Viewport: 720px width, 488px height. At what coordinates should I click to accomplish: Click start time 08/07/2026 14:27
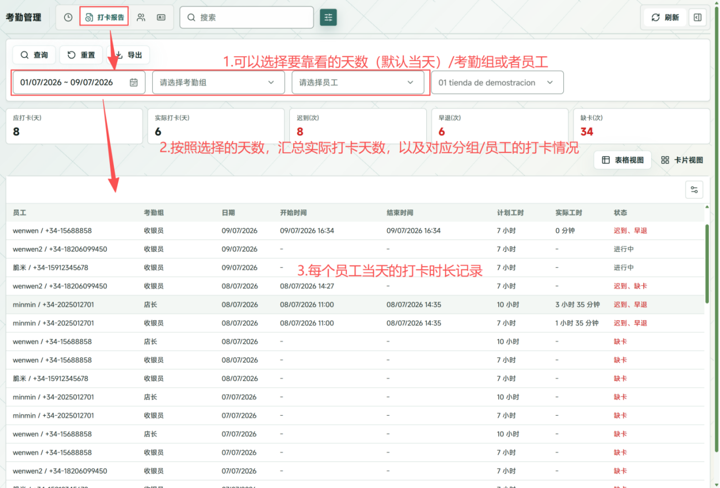pyautogui.click(x=307, y=286)
